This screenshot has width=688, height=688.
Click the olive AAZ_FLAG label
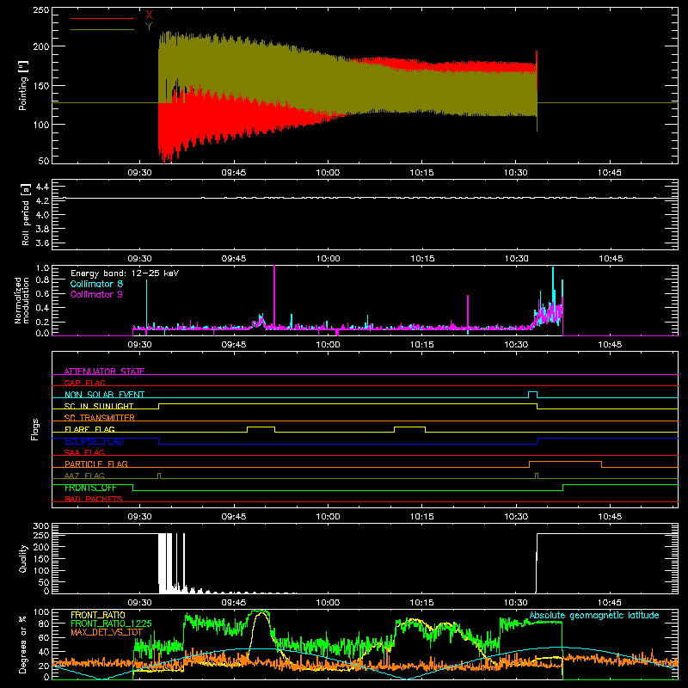coord(84,476)
